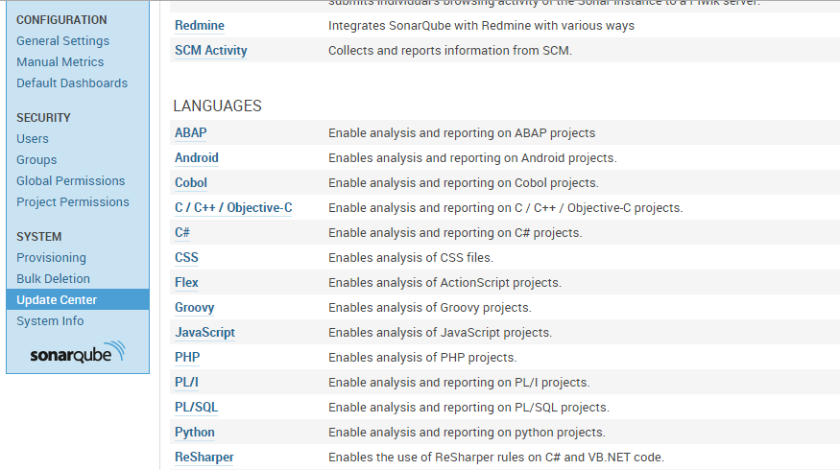840x470 pixels.
Task: Open the C / C++ / Objective-C plugin
Action: pos(233,208)
